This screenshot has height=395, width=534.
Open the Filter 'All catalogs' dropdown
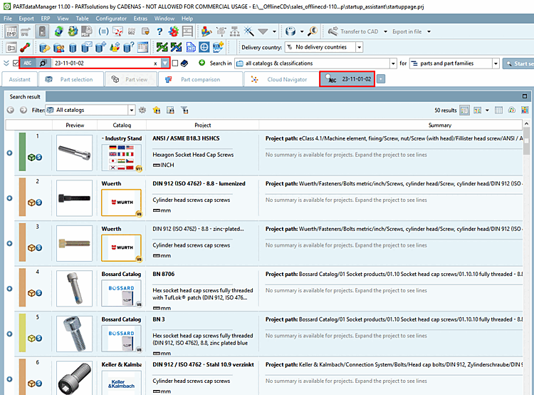131,111
